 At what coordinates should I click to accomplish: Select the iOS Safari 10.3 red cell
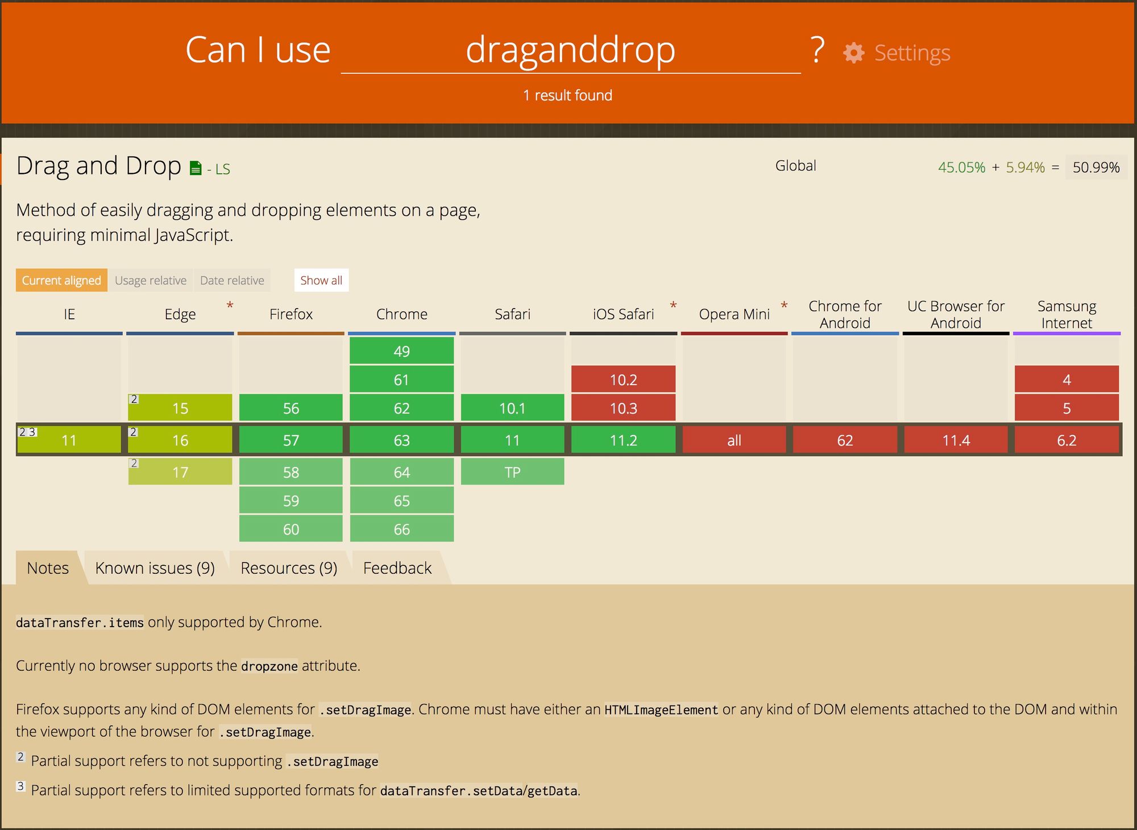[x=623, y=408]
